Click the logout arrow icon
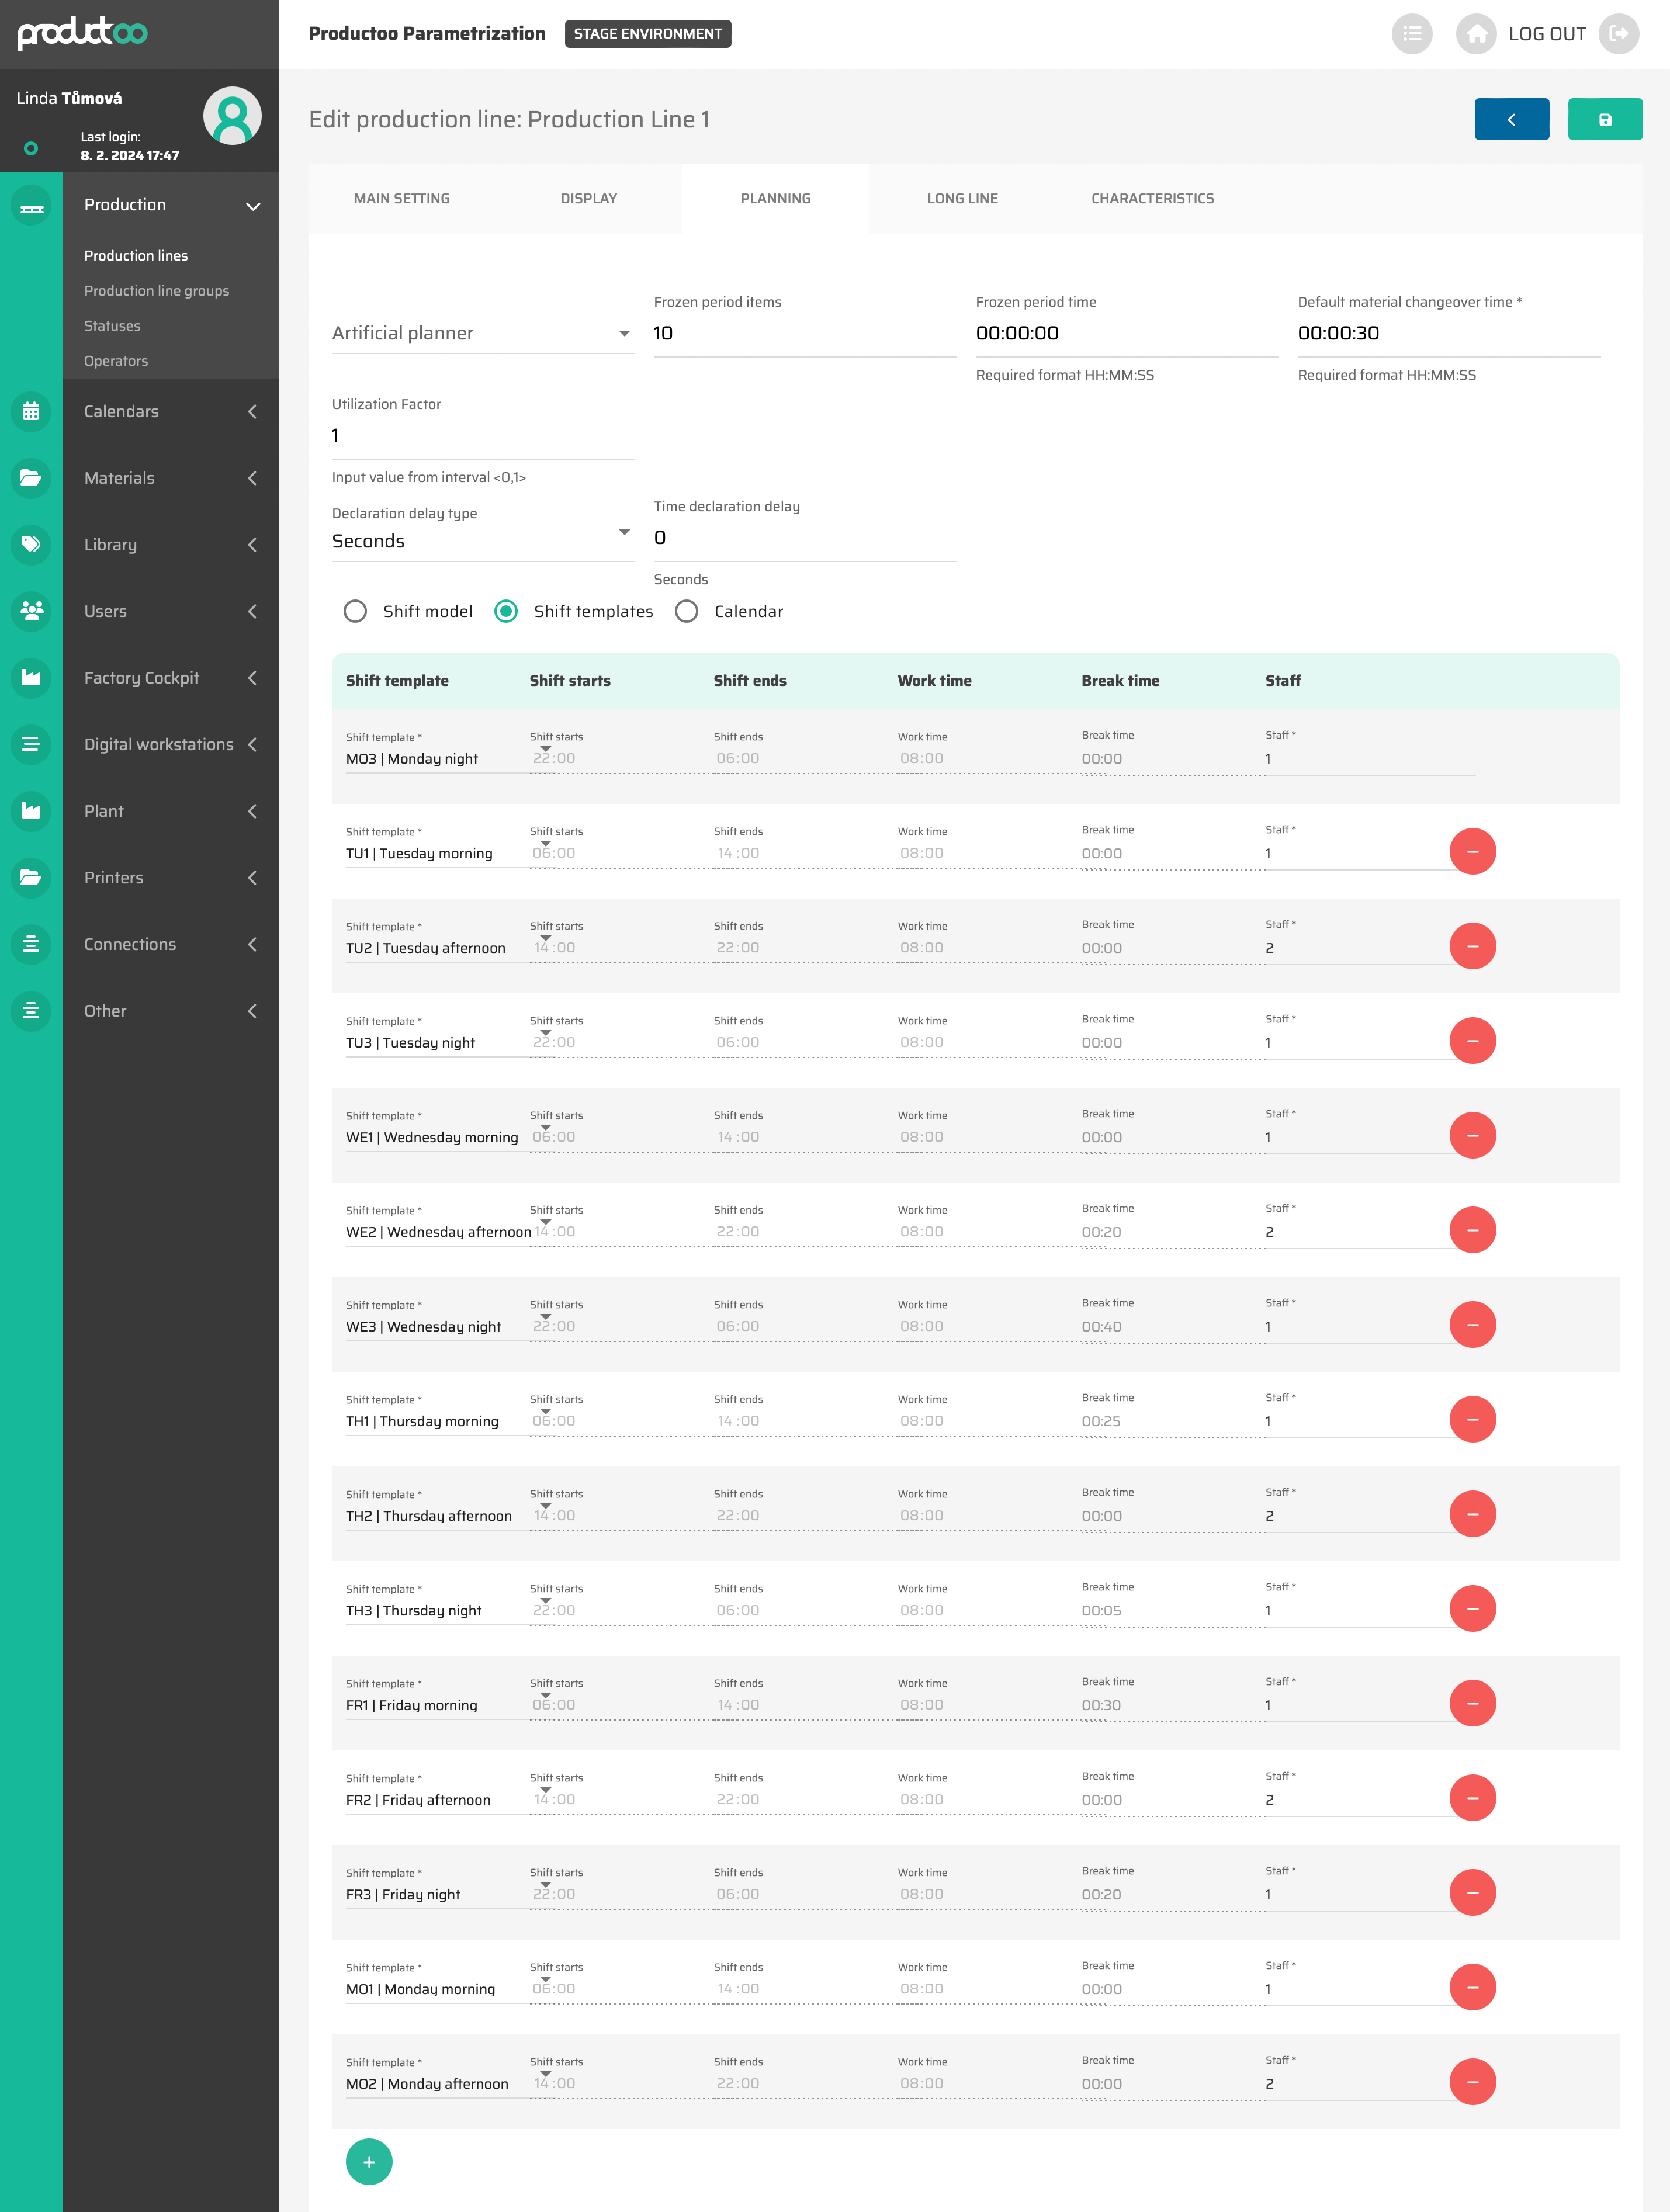 [x=1618, y=34]
